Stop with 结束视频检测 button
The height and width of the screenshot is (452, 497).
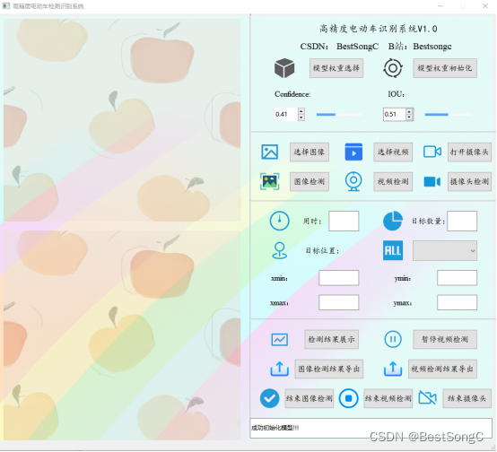coord(388,398)
